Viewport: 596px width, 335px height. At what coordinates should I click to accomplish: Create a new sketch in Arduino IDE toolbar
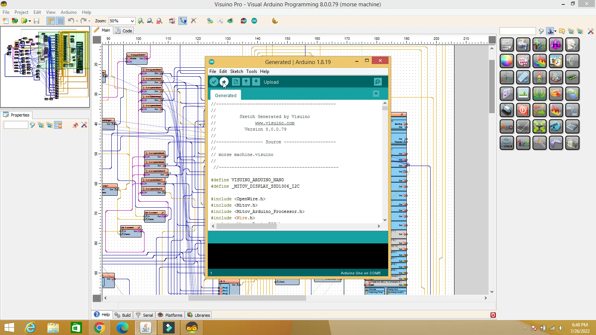coord(236,82)
